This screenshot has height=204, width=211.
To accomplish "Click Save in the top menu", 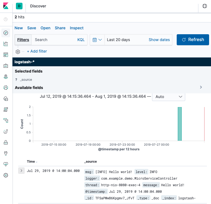I will tap(32, 28).
